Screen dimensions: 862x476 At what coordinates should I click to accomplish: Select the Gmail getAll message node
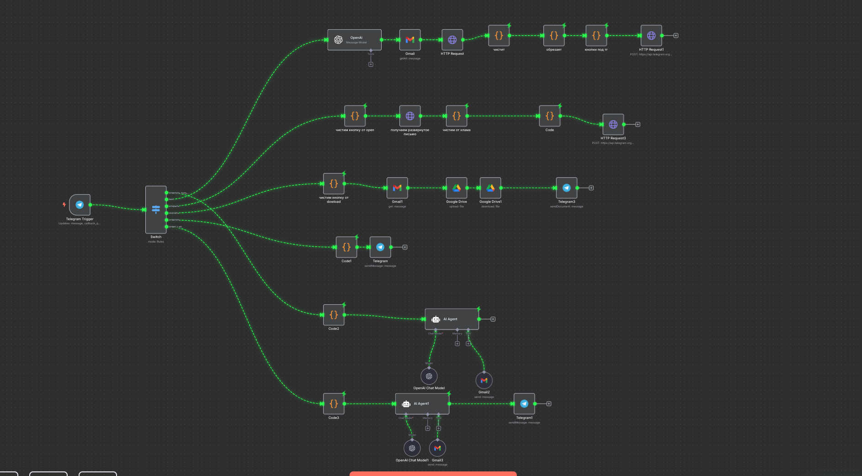[410, 40]
